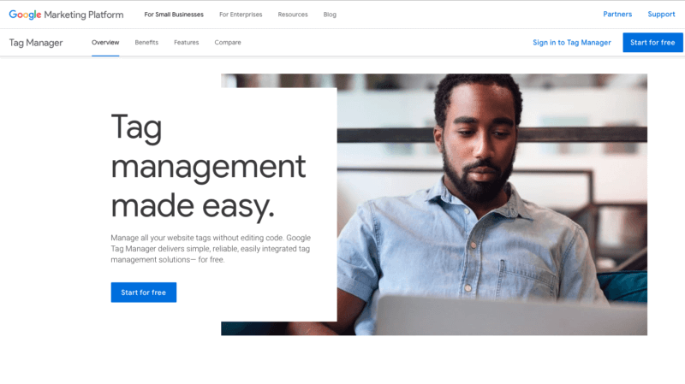The image size is (685, 384).
Task: Switch to the Features tab
Action: 186,42
